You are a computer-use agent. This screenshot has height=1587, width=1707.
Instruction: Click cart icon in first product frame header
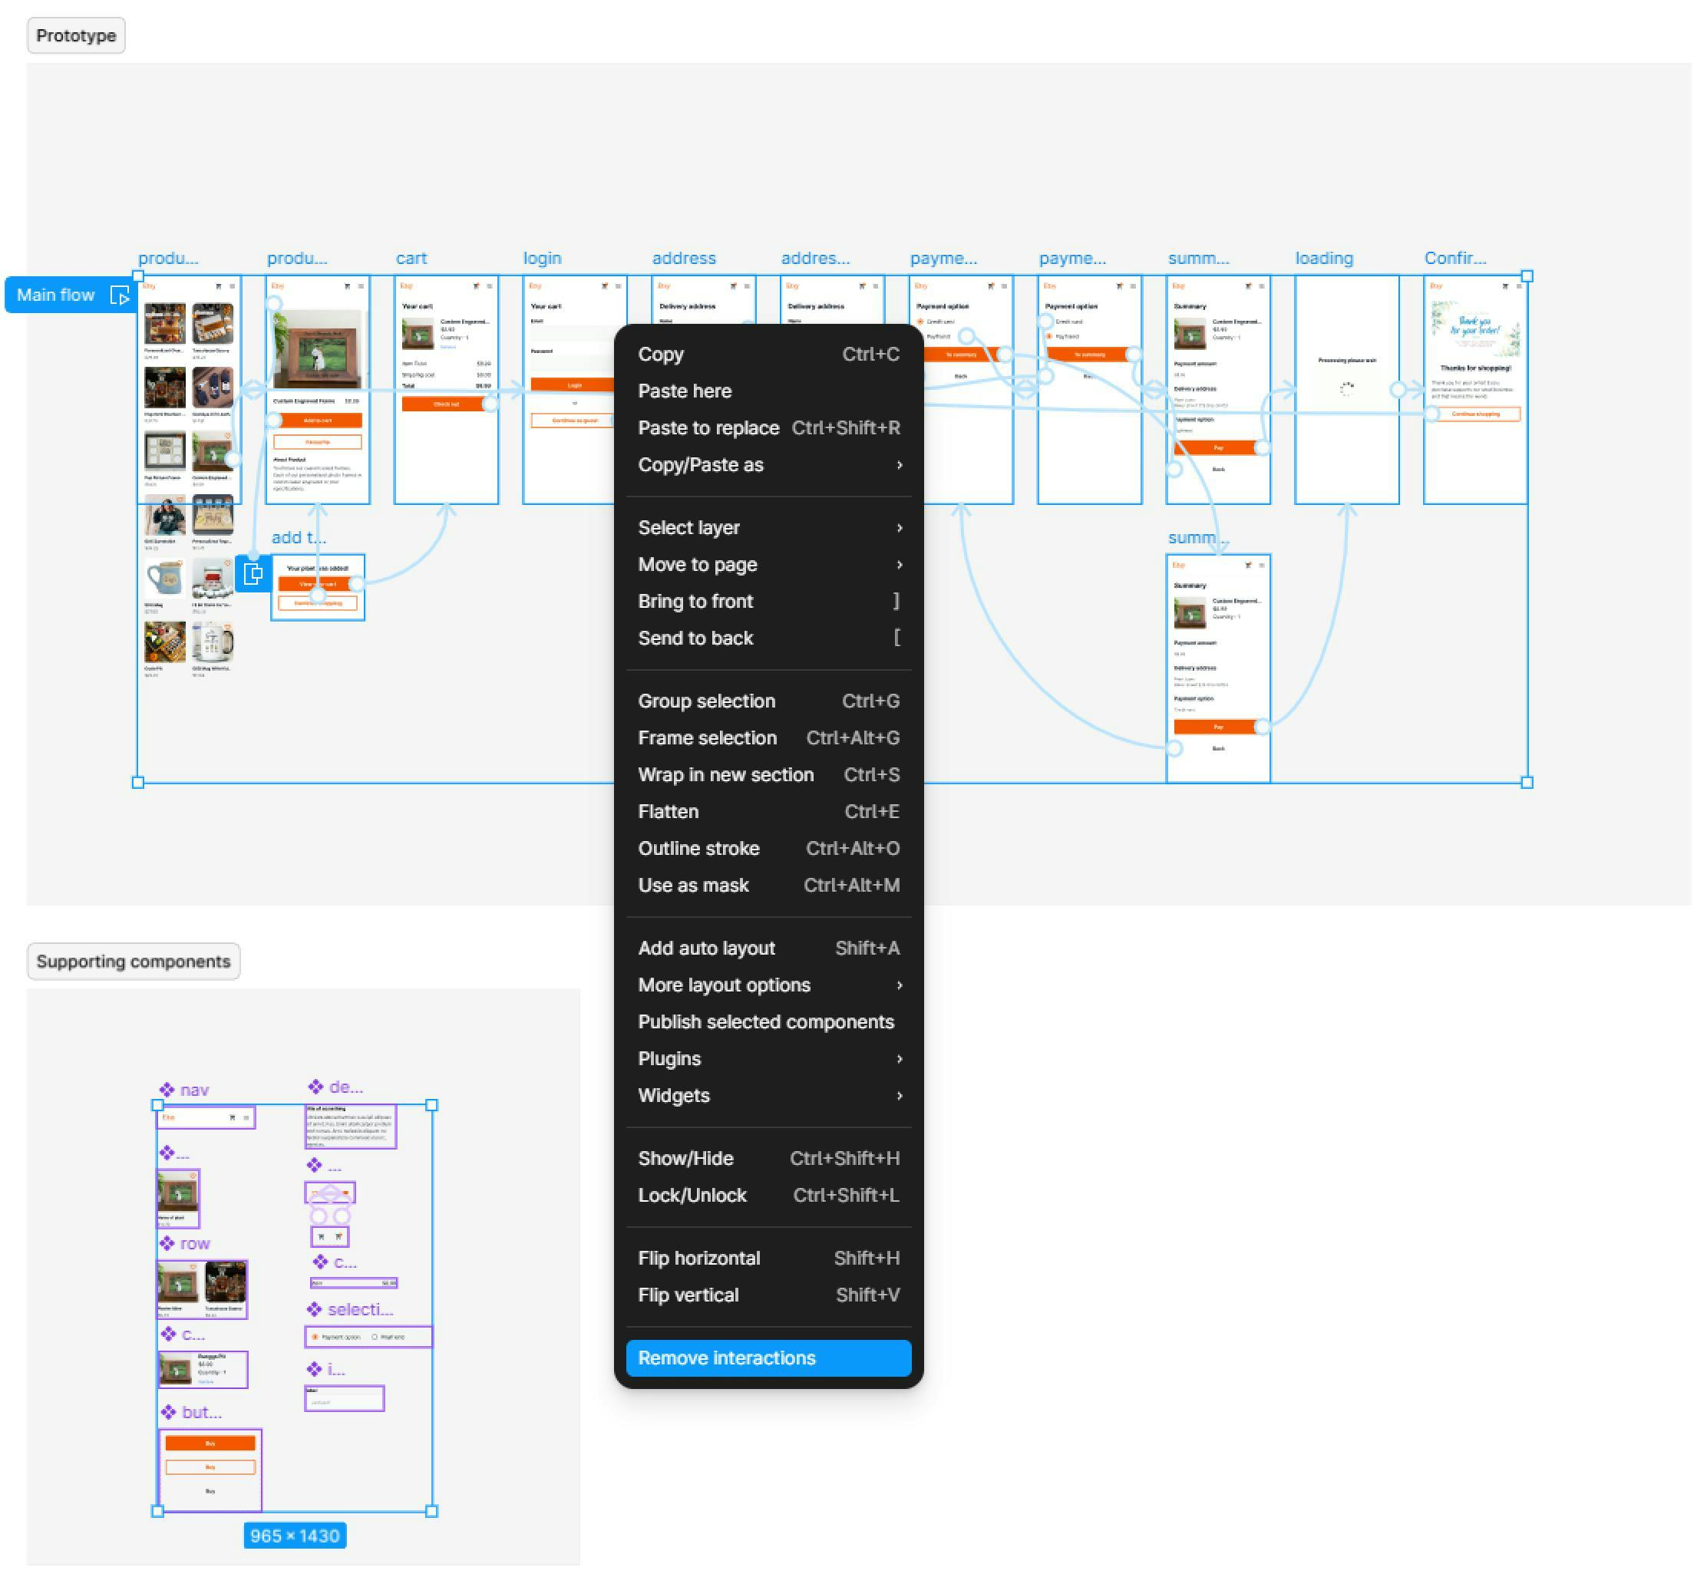click(218, 285)
